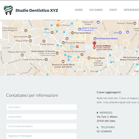Click the Museo del Novecento marker

pos(82,55)
